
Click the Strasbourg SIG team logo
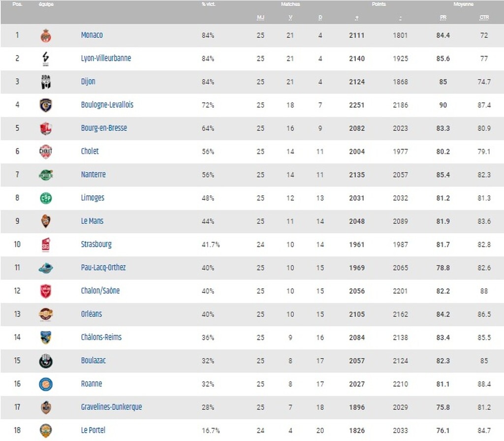click(46, 244)
